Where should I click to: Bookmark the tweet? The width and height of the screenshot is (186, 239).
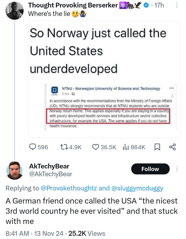point(157,147)
